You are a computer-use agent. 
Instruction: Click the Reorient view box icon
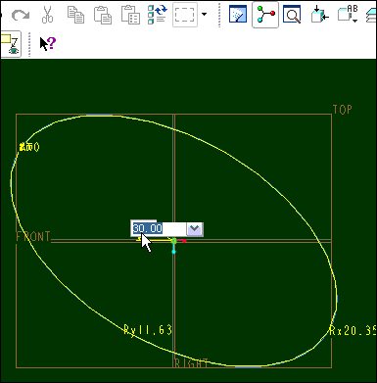319,15
